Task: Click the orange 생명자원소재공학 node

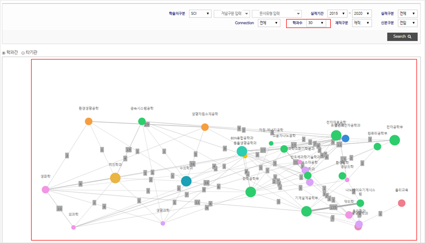Action: click(x=205, y=127)
